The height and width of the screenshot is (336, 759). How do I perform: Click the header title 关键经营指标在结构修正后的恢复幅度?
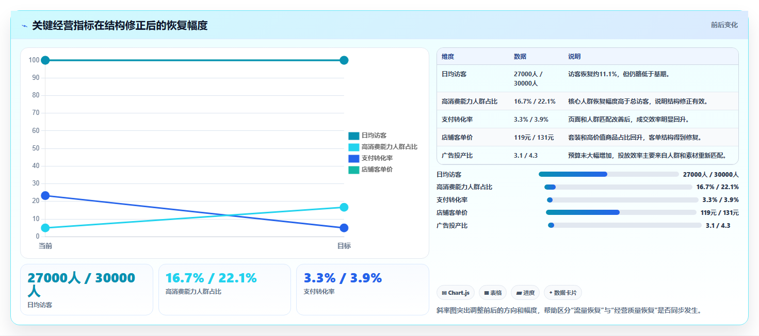tap(120, 25)
